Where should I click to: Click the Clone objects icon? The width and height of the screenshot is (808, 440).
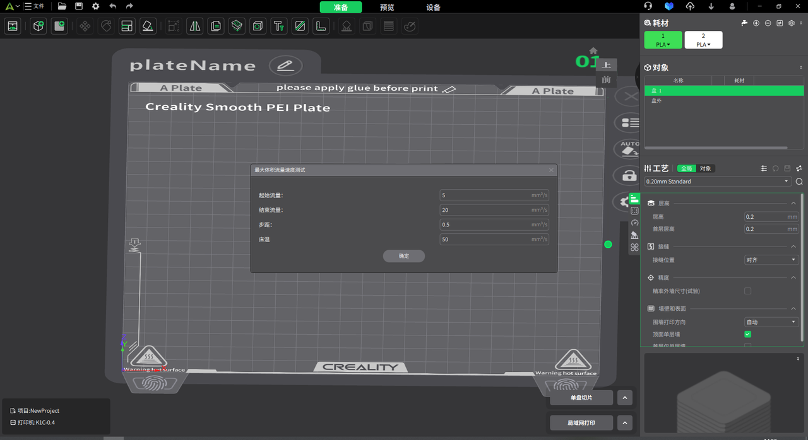tap(216, 26)
